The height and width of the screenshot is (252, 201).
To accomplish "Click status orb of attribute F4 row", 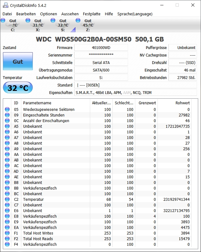I will point(7,244).
